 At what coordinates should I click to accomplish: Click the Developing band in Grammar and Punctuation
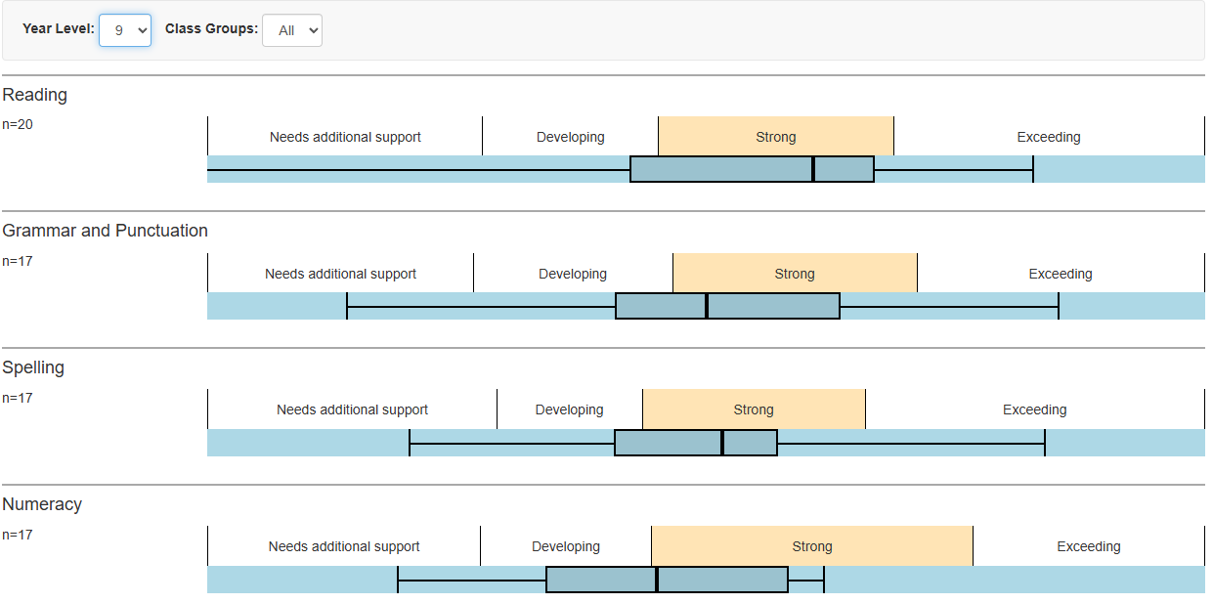click(573, 274)
